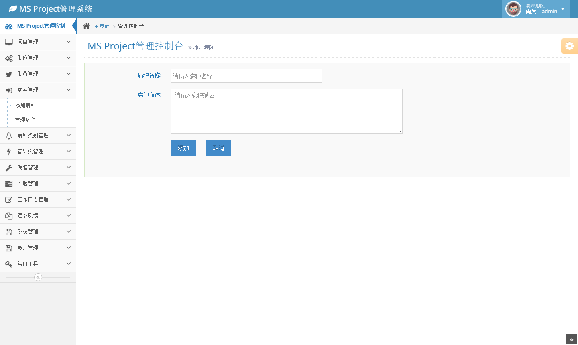Click the leaf logo in header
This screenshot has height=345, width=578.
point(13,8)
